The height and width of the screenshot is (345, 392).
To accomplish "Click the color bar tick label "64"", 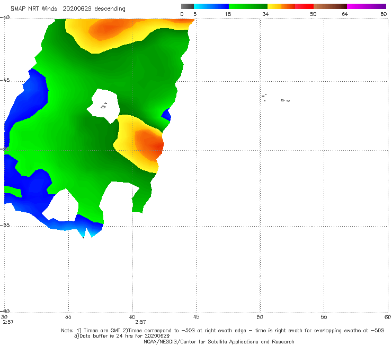I will pyautogui.click(x=345, y=14).
